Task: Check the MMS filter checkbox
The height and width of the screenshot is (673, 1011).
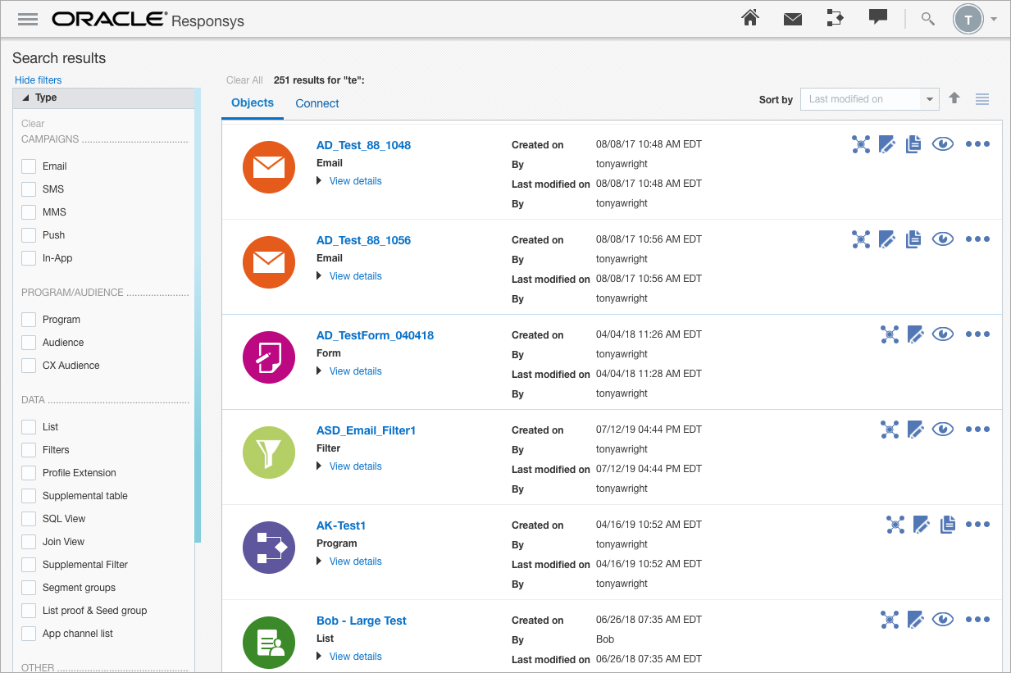Action: coord(29,212)
